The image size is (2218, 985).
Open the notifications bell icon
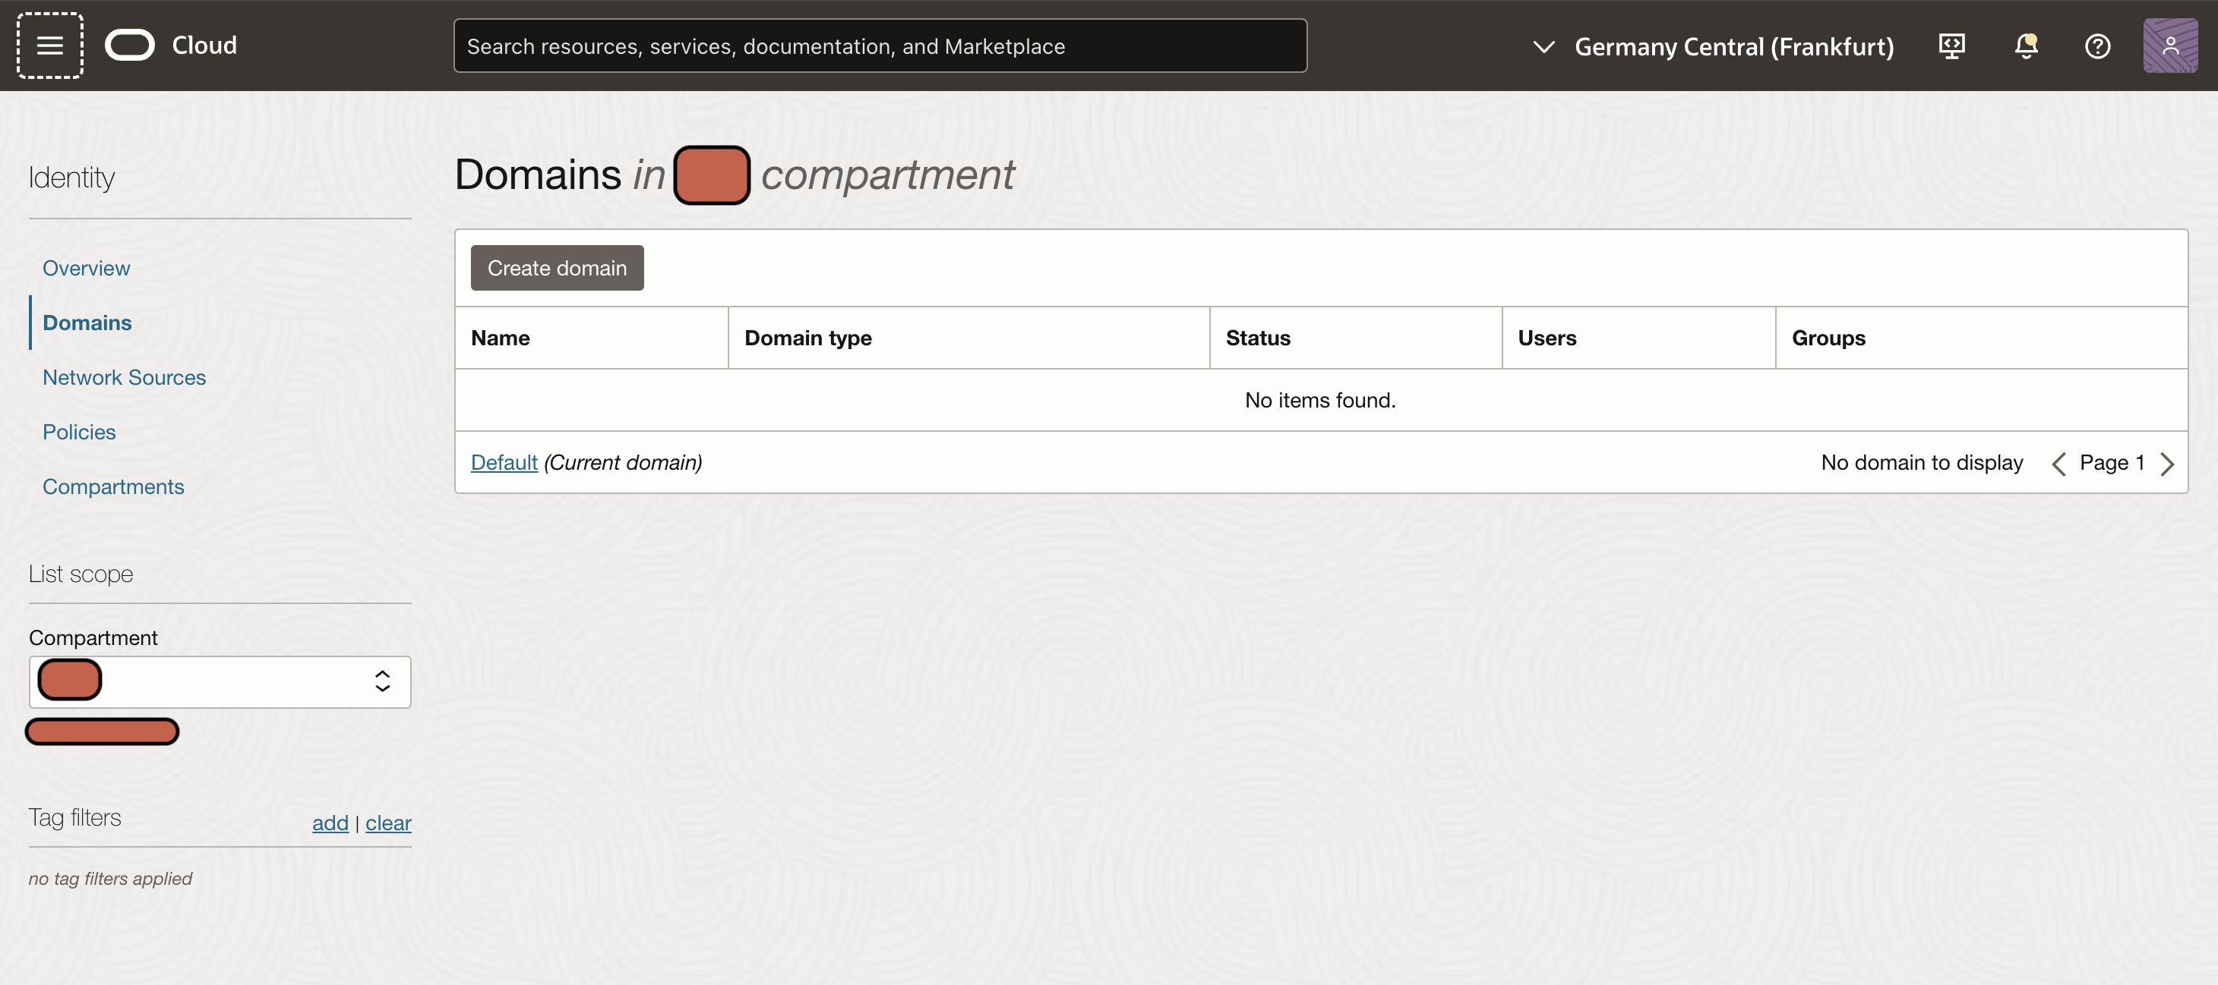[2026, 44]
